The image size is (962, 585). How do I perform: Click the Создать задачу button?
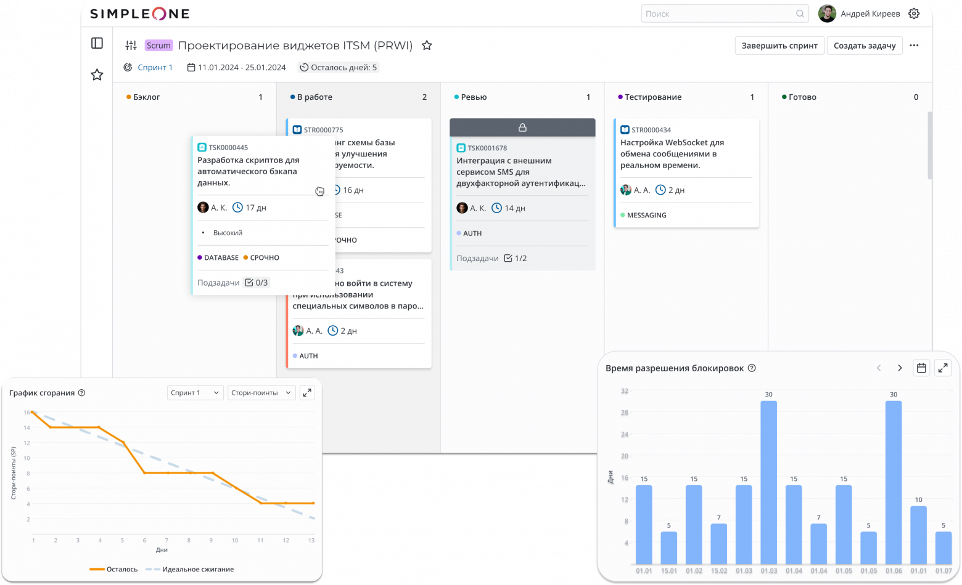click(865, 45)
